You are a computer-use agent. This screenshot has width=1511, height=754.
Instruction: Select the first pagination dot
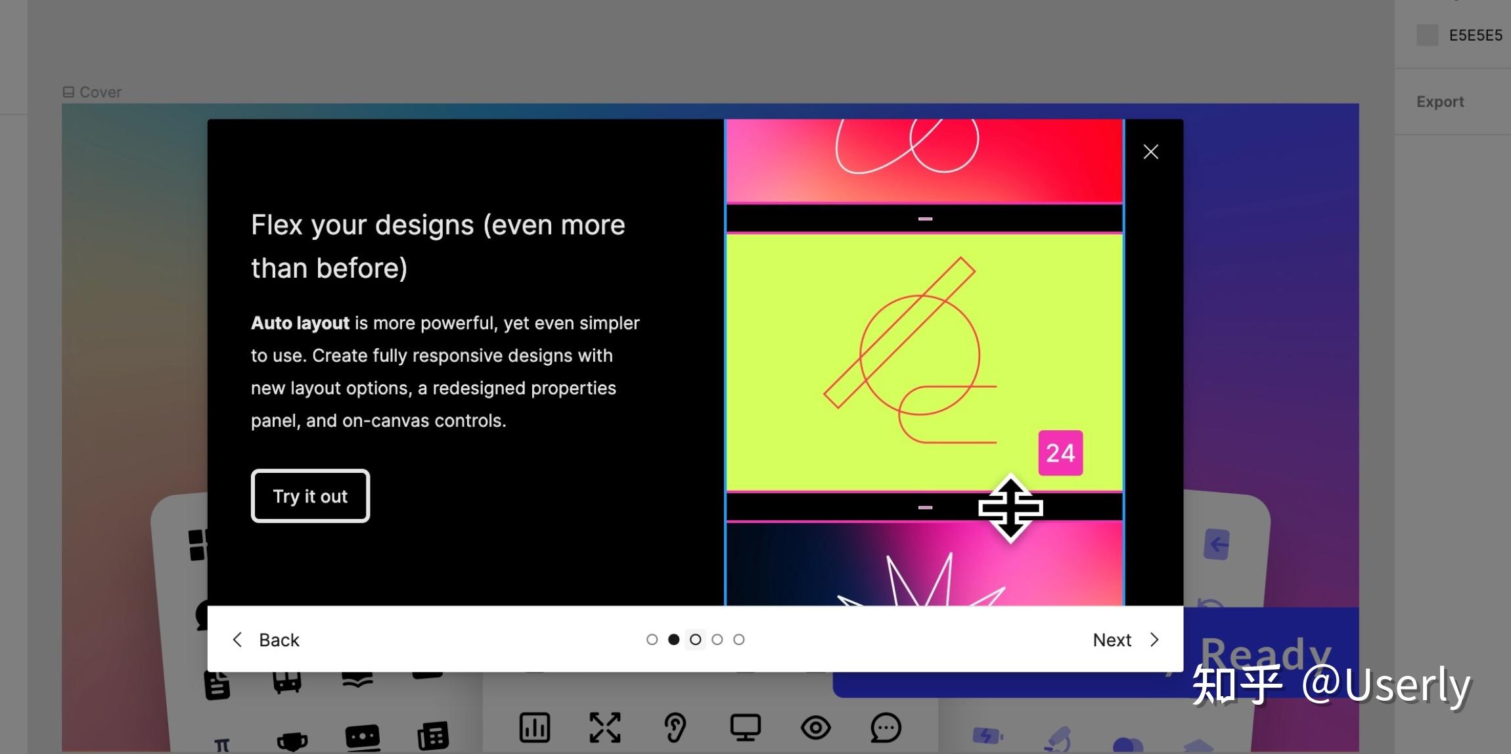[652, 639]
